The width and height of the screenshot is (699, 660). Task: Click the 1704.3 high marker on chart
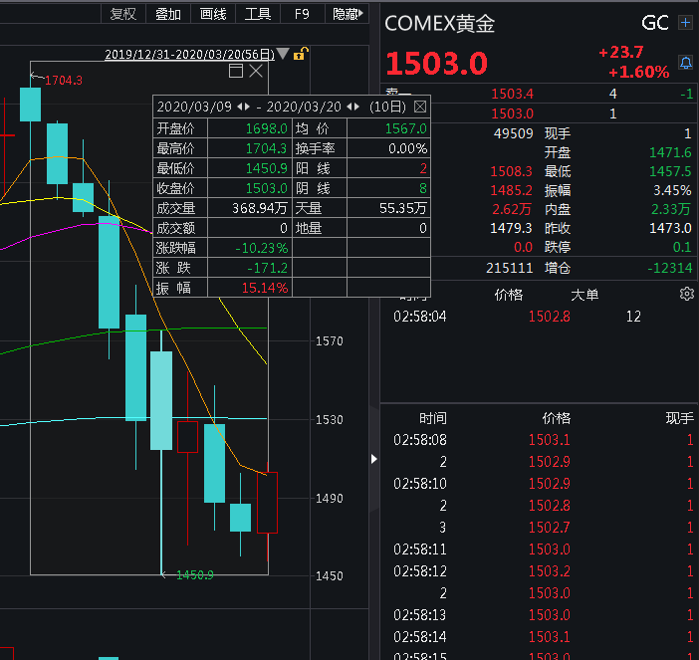click(x=64, y=81)
